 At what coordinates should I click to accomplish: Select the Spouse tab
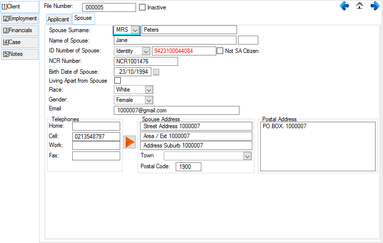83,18
